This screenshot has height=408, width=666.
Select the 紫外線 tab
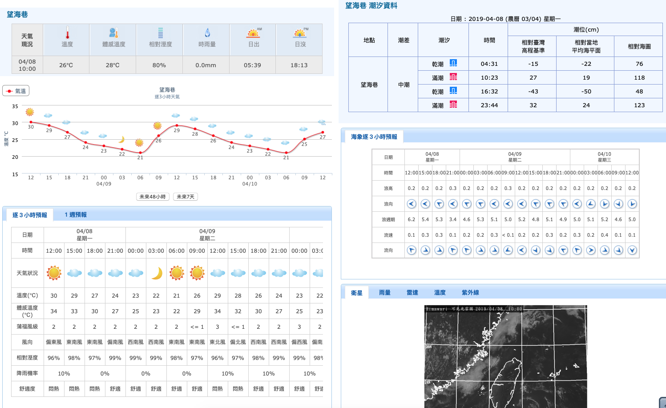point(470,292)
